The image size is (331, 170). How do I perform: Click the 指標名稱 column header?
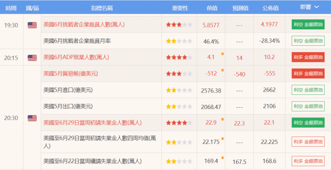coord(102,8)
